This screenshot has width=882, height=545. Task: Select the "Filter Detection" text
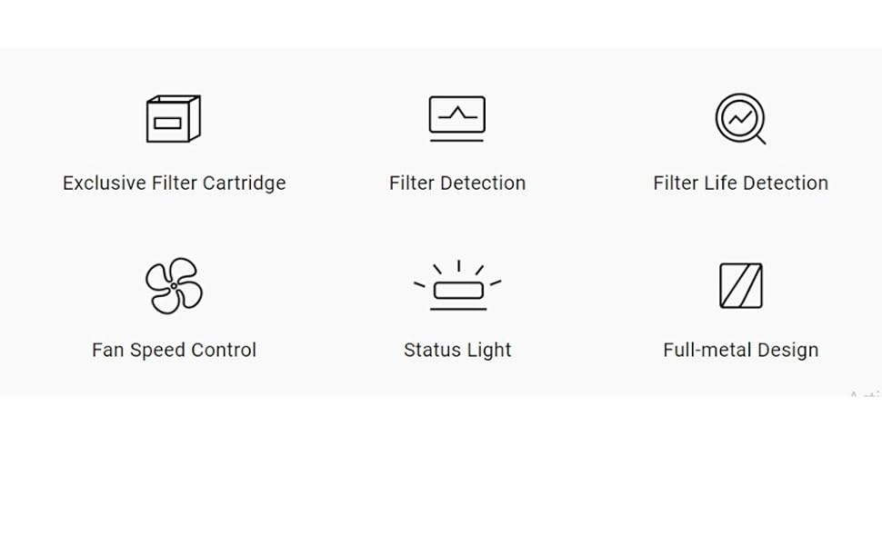click(x=457, y=183)
